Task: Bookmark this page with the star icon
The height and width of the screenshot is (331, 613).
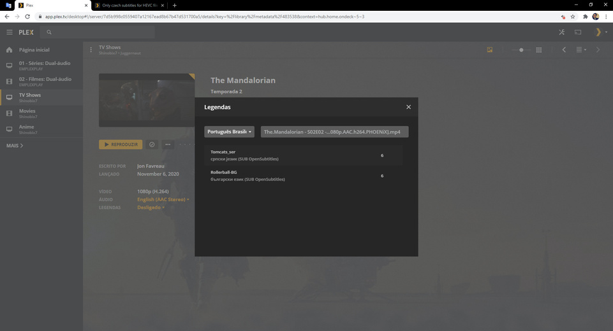Action: coord(573,17)
